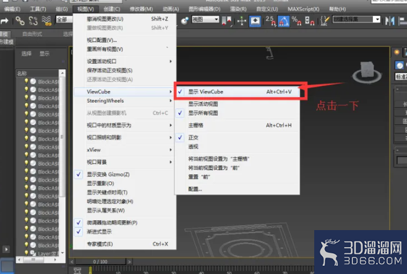Expand the SteeringWheels submenu
The height and width of the screenshot is (274, 407).
coord(124,101)
